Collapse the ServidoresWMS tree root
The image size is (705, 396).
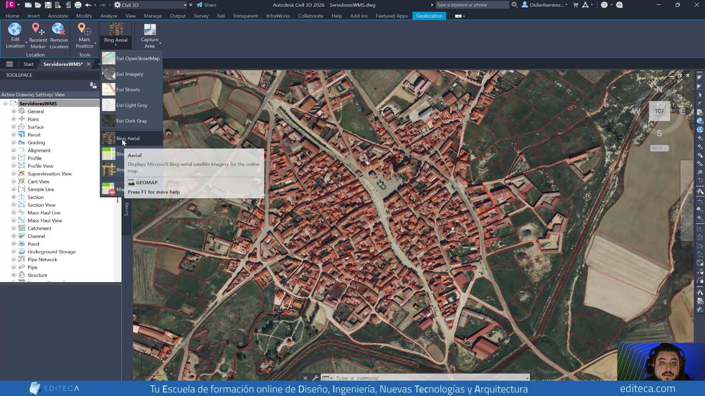tap(6, 103)
